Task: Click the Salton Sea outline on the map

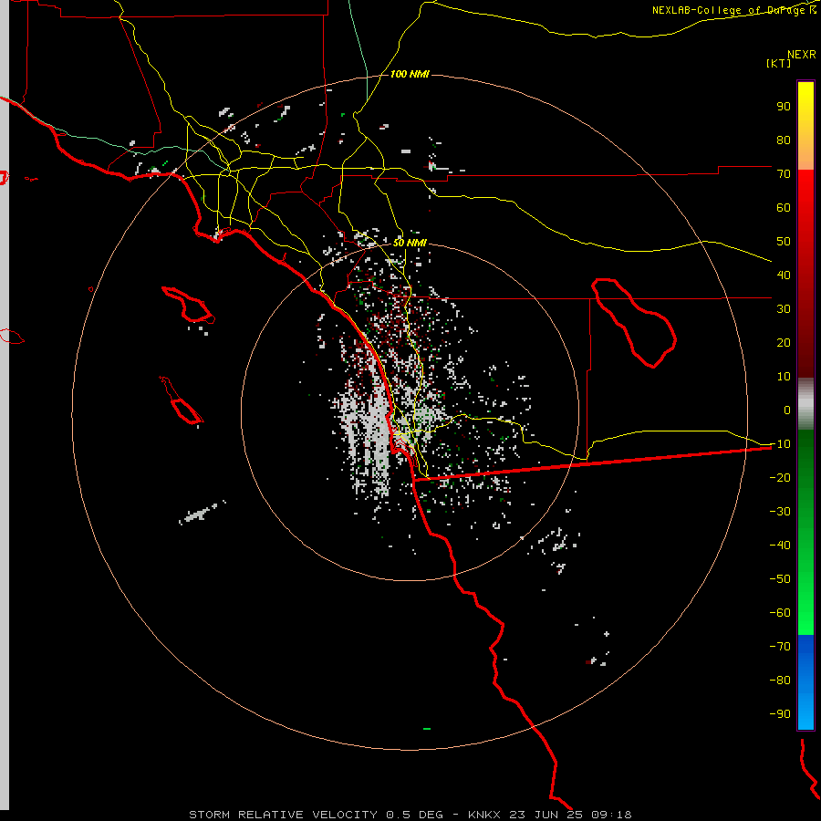Action: pyautogui.click(x=633, y=323)
